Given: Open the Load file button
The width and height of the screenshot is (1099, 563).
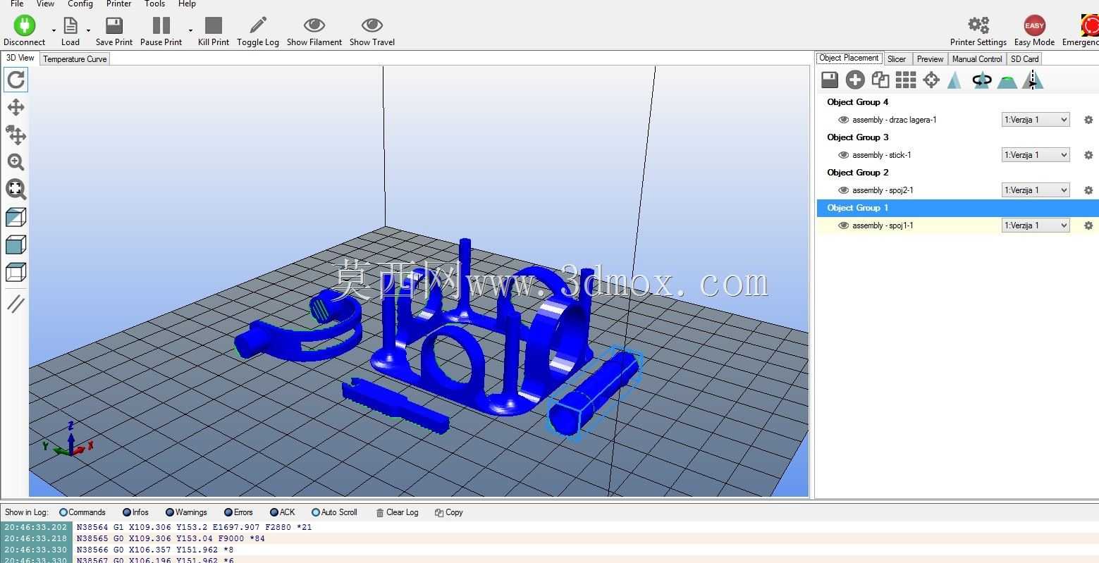Looking at the screenshot, I should (70, 31).
